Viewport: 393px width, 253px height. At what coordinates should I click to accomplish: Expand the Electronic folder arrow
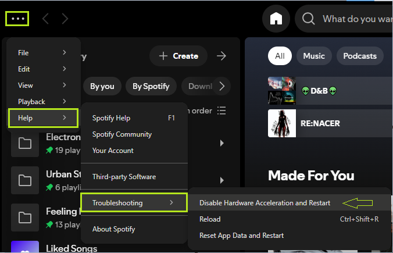tap(222, 143)
